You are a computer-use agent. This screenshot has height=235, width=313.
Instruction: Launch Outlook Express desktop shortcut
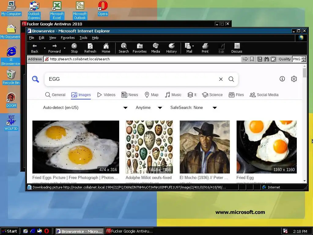34,10
